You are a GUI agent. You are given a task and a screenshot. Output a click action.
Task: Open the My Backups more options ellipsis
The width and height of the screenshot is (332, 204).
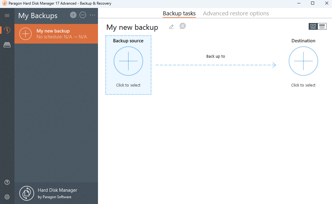(92, 15)
